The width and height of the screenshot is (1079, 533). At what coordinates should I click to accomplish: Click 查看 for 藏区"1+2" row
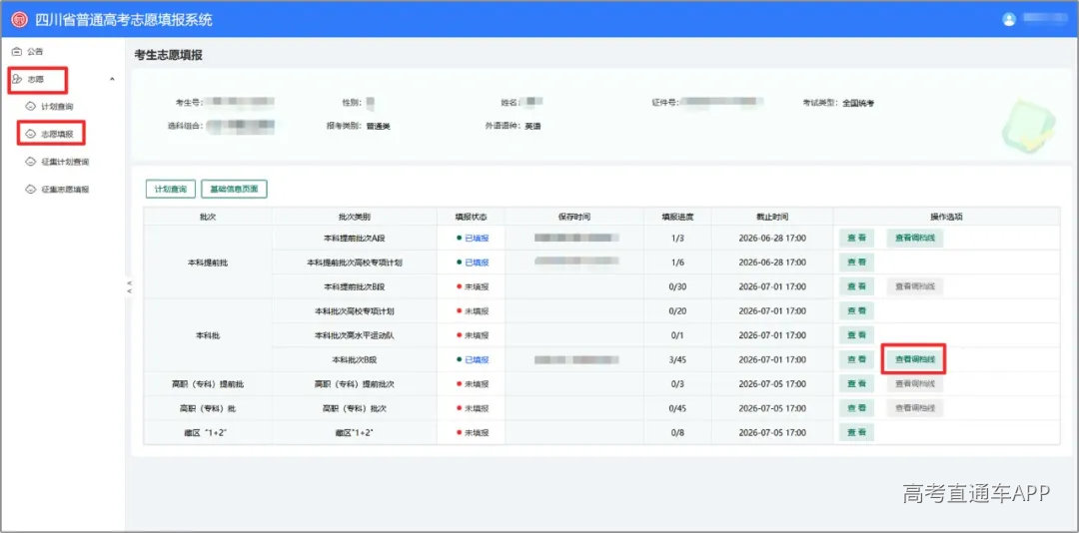click(x=857, y=432)
